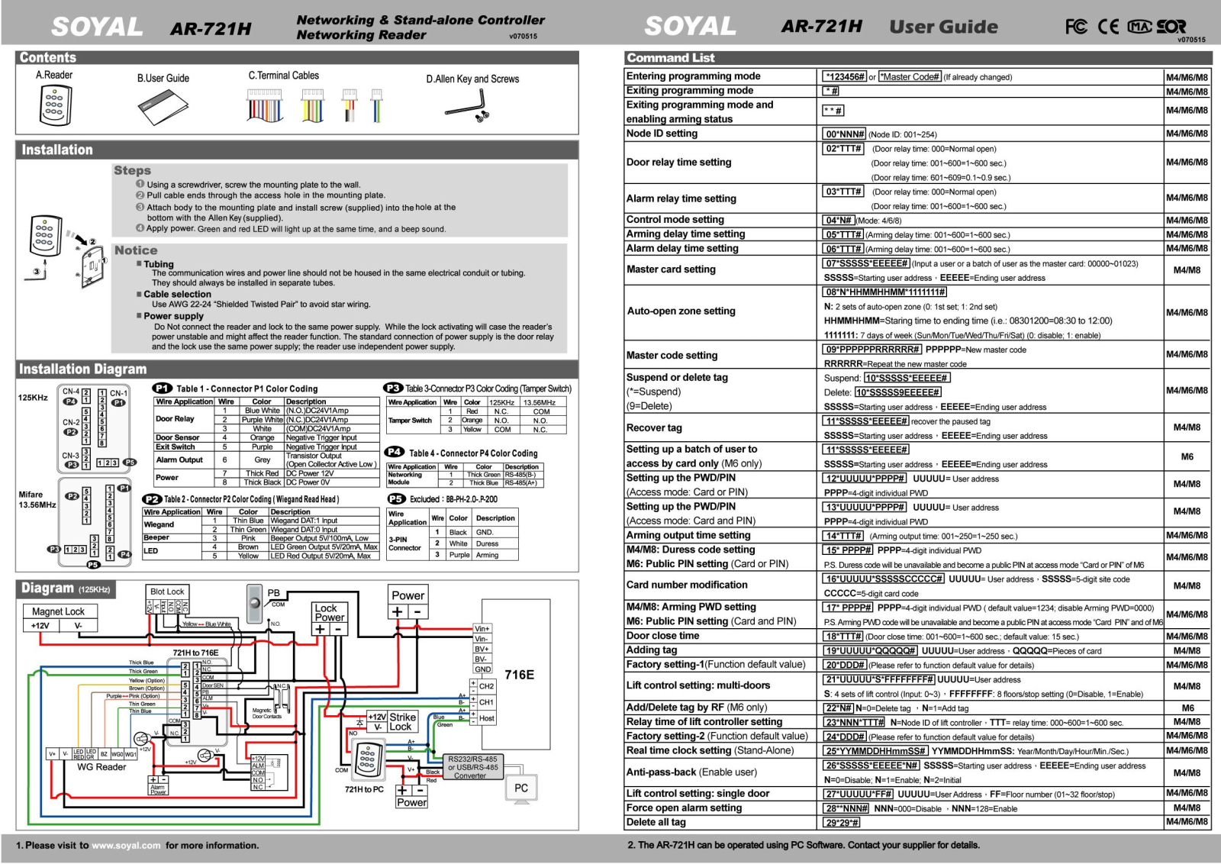
Task: Click the 'Recover tag' label
Action: coord(654,428)
